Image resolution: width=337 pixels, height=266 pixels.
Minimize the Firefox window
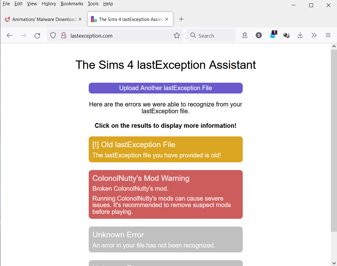pos(294,5)
